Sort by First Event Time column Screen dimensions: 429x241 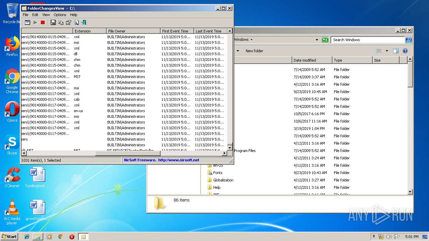point(177,31)
